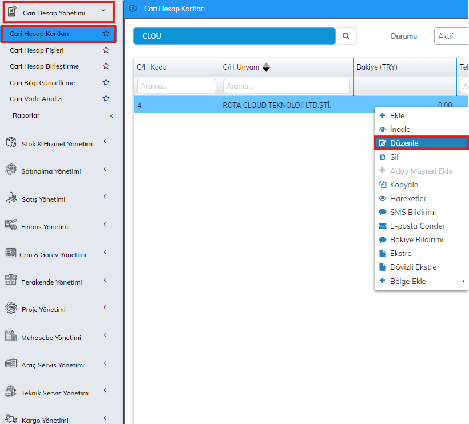Screen dimensions: 469x424
Task: Click the Teknik Servis Yönetimi icon
Action: pos(11,392)
